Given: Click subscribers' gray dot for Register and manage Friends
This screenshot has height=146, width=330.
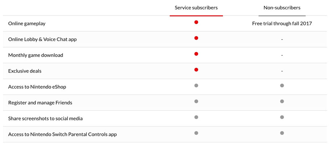Looking at the screenshot, I should [x=196, y=101].
